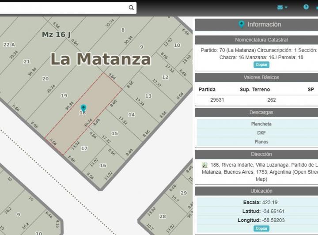The height and width of the screenshot is (235, 318).
Task: Click the Descargas section header
Action: click(x=261, y=112)
